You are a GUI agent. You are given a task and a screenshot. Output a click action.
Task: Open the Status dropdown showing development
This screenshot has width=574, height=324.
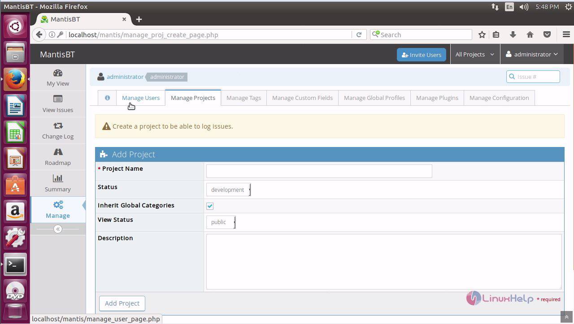pos(228,190)
